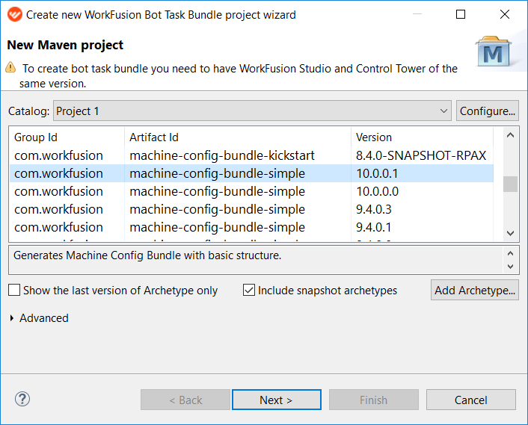
Task: Click the Cancel button
Action: [470, 400]
